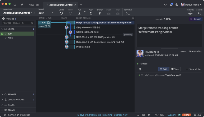
Task: Create a branch with the Branch icon
Action: coord(100,13)
